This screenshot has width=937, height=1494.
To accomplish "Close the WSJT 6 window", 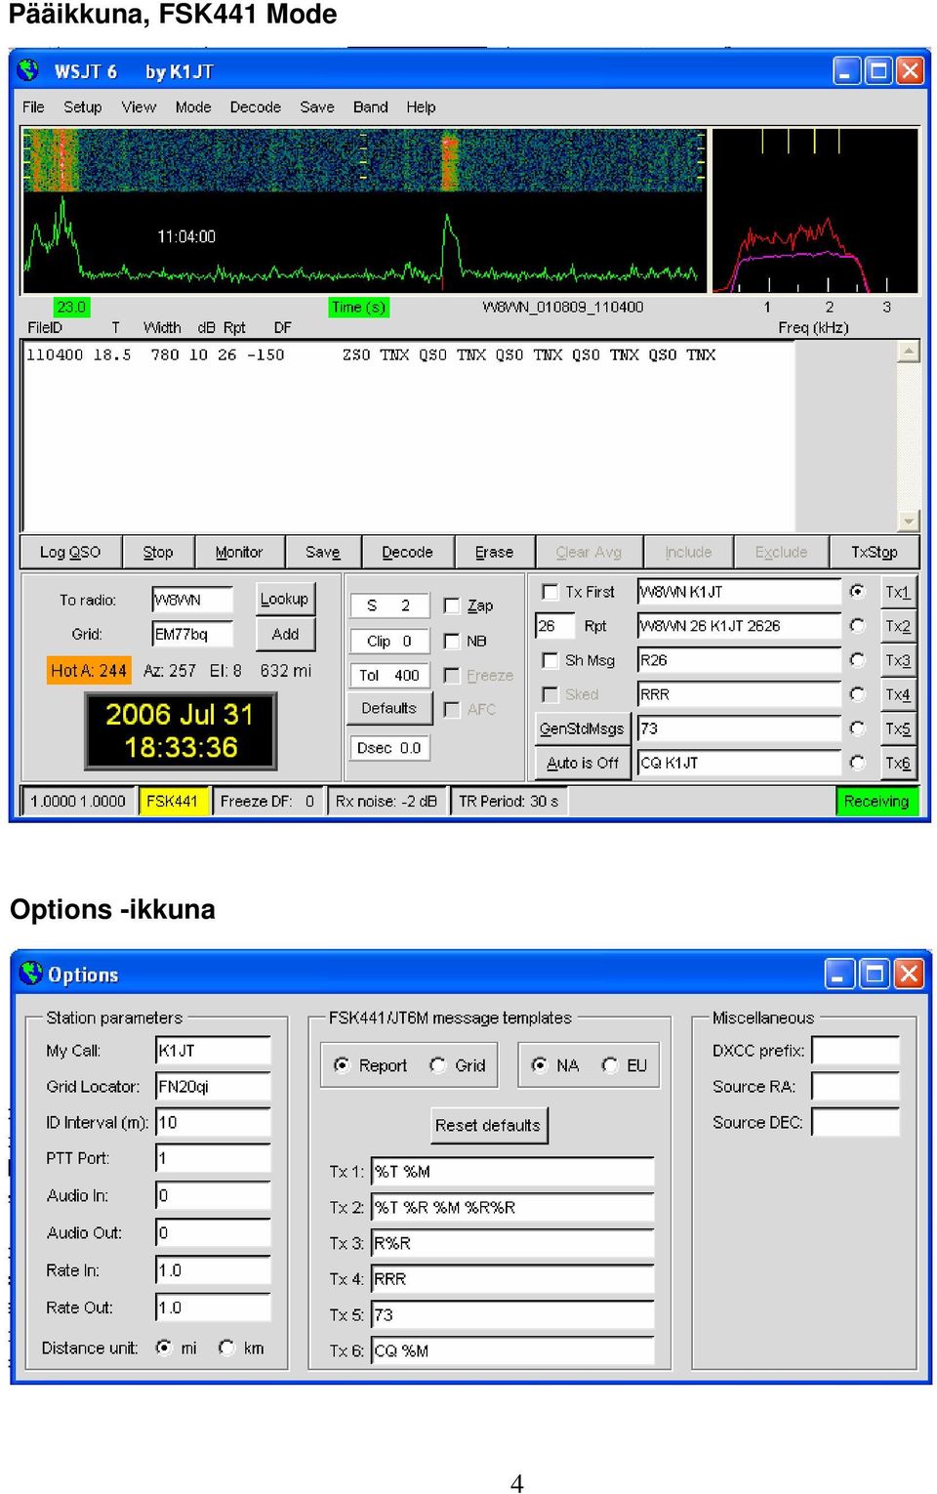I will pyautogui.click(x=910, y=70).
